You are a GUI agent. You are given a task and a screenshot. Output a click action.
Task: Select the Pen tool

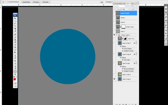pos(15,56)
